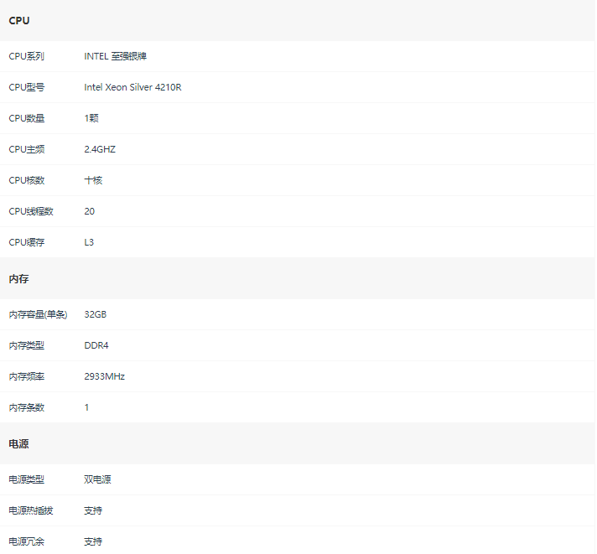Image resolution: width=597 pixels, height=554 pixels.
Task: Select the 双电源 power type value
Action: pyautogui.click(x=97, y=479)
